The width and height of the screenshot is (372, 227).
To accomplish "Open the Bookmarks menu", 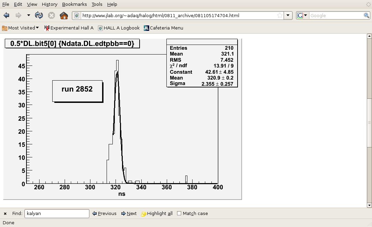I will pyautogui.click(x=75, y=4).
